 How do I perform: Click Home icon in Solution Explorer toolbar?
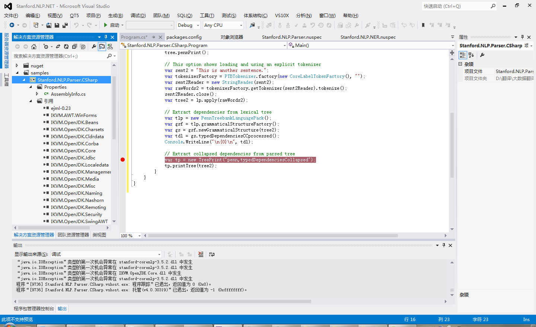coord(34,47)
